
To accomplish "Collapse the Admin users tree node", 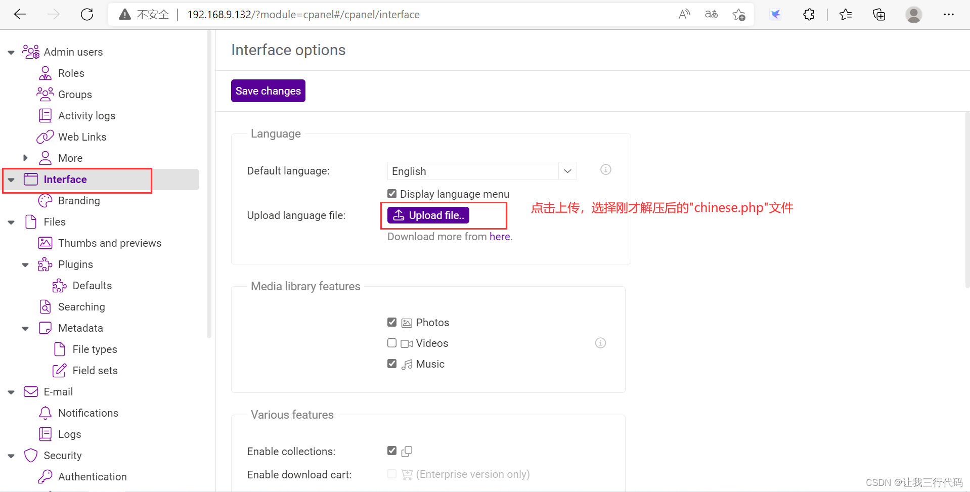I will click(x=11, y=52).
